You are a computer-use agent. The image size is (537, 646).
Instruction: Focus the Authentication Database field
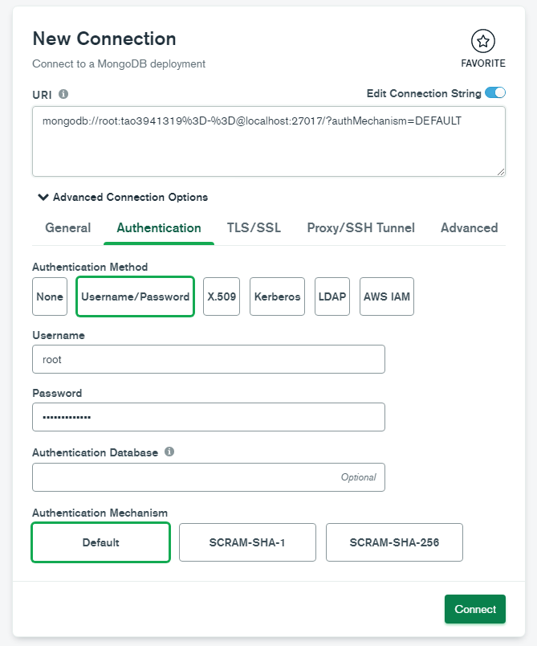pyautogui.click(x=209, y=477)
